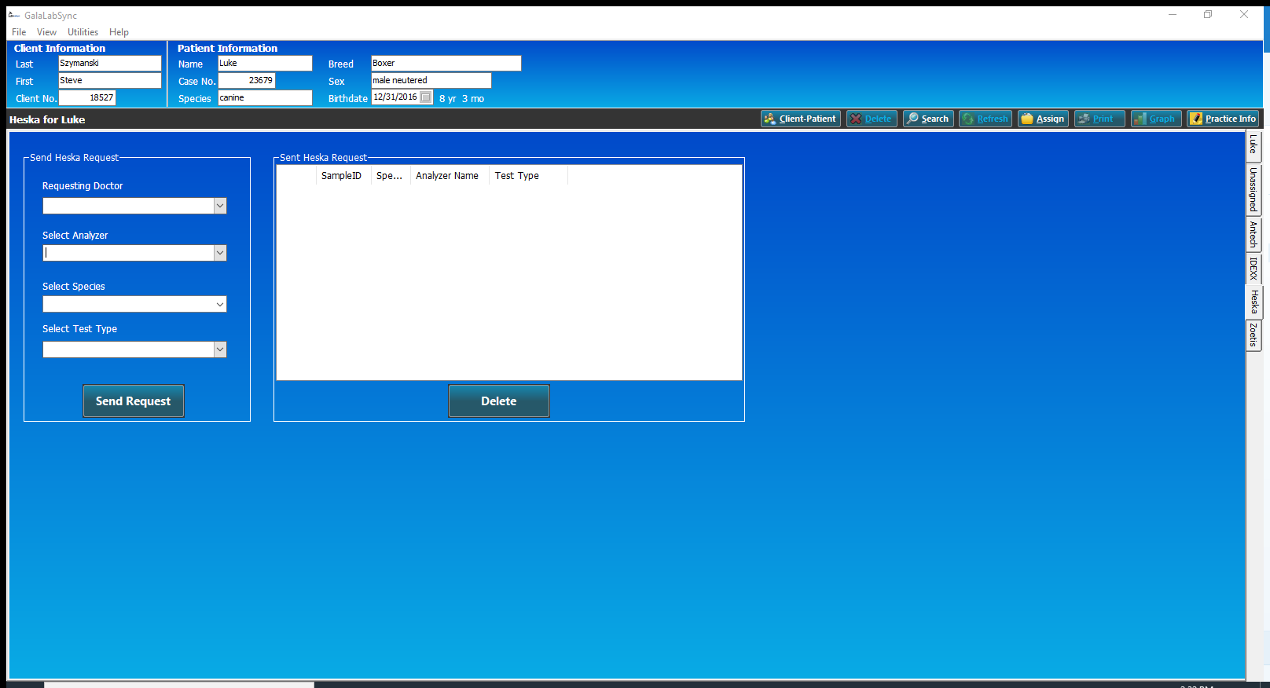The image size is (1270, 688).
Task: Switch to the Unassigned side tab
Action: [1253, 189]
